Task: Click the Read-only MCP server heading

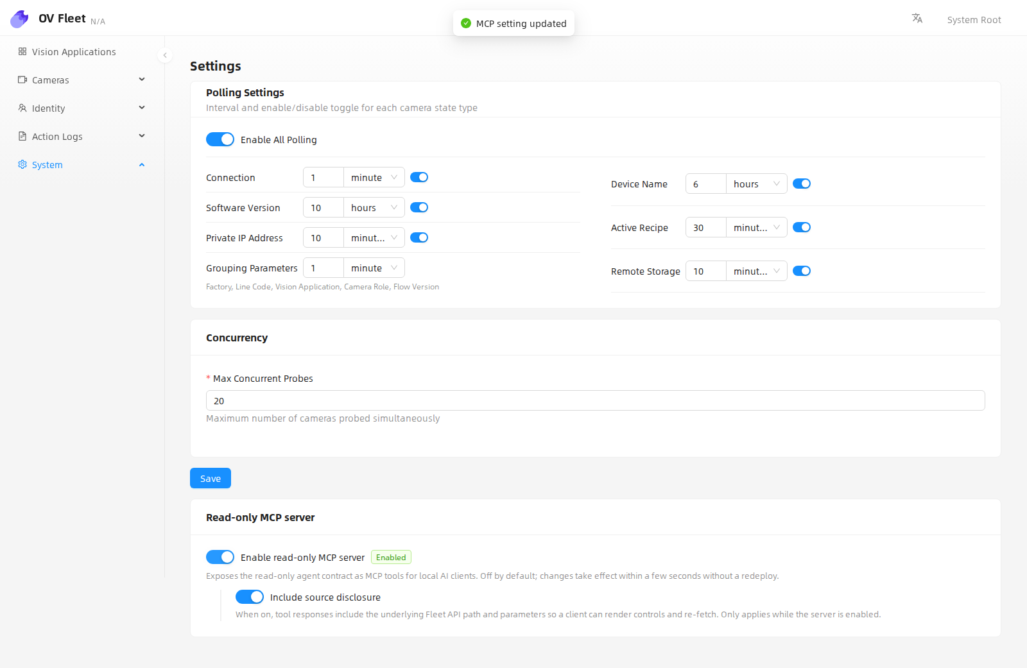Action: click(x=260, y=517)
